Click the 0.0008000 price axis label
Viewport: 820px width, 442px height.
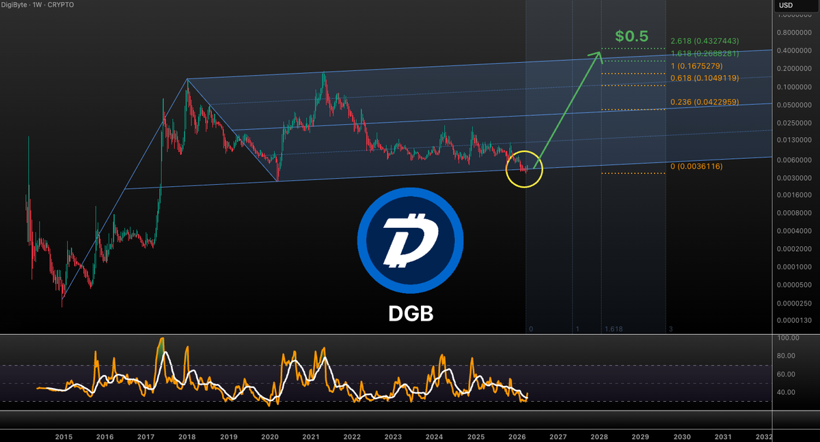click(793, 213)
